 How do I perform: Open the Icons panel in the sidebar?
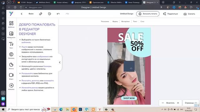[11, 66]
